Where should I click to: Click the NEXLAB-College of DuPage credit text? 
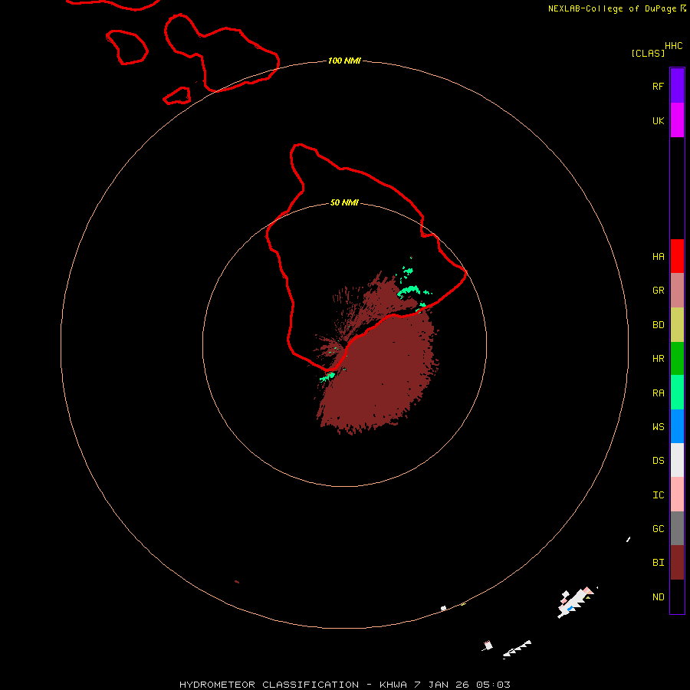click(x=613, y=8)
